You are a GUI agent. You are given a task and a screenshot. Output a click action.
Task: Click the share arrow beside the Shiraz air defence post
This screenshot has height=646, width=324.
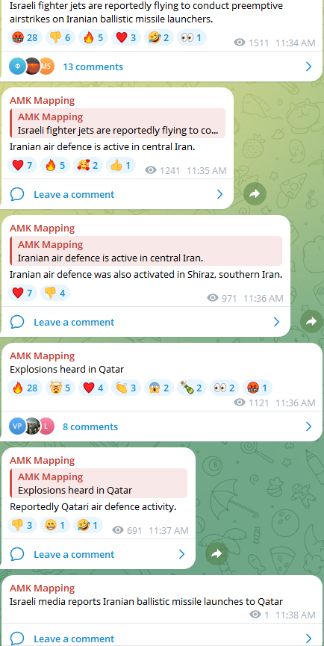(x=311, y=322)
